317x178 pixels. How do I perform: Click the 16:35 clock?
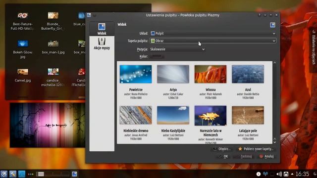coord(303,174)
